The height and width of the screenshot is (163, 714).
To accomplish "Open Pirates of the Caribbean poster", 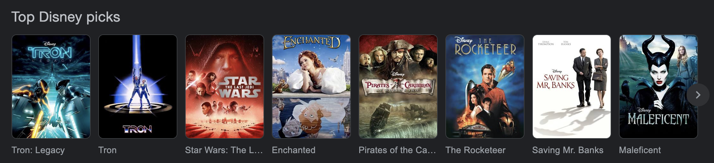I will [398, 87].
